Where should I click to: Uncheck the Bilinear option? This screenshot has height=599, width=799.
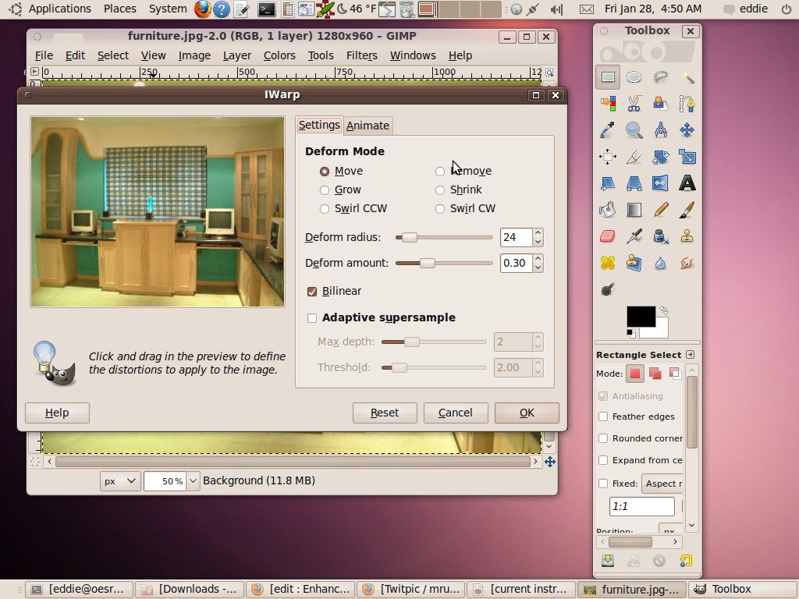312,292
